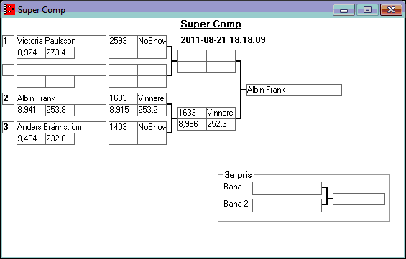
Task: Maximize the Super Comp window
Action: click(x=367, y=10)
